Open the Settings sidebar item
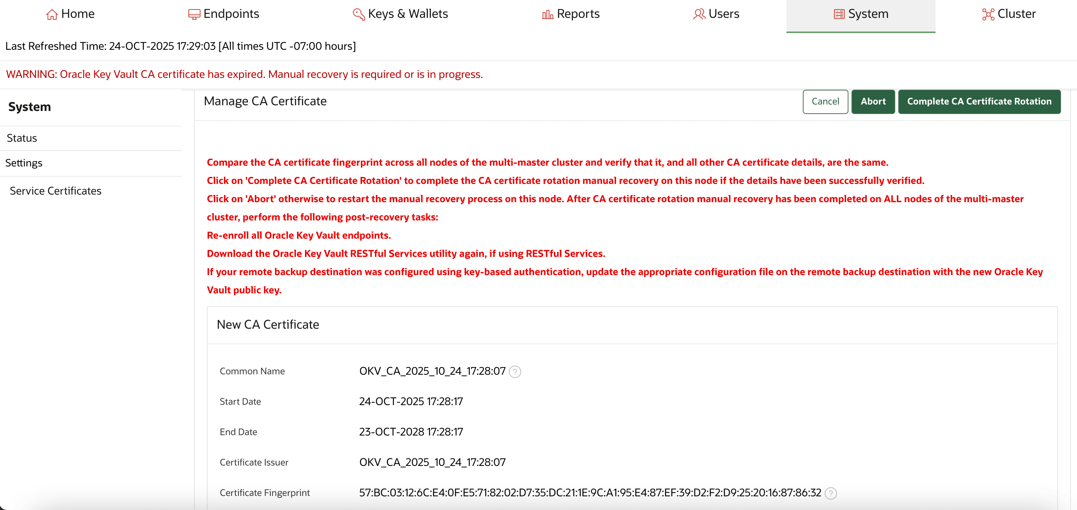1077x510 pixels. [24, 163]
